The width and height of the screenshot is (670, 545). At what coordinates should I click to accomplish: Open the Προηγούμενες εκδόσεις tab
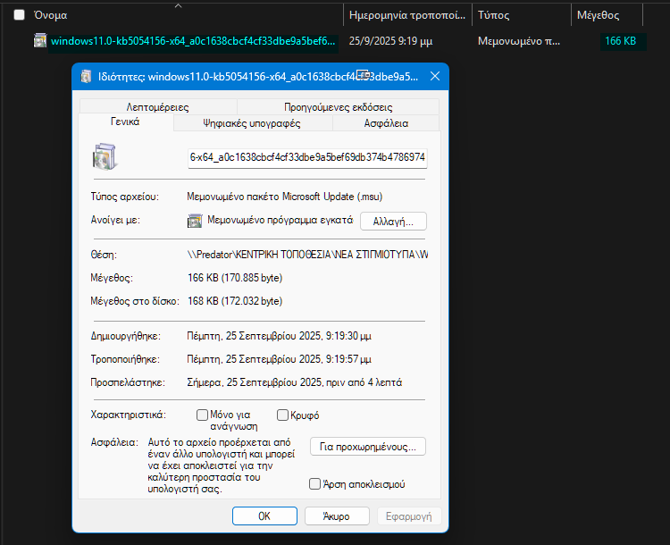(338, 107)
